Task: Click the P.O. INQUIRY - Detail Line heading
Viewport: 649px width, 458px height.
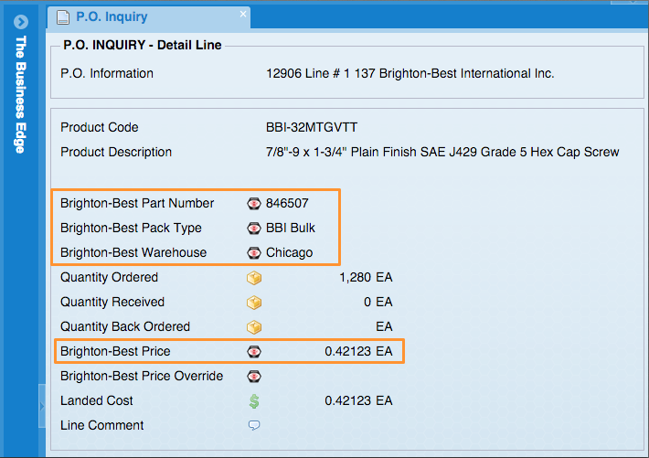Action: tap(143, 45)
